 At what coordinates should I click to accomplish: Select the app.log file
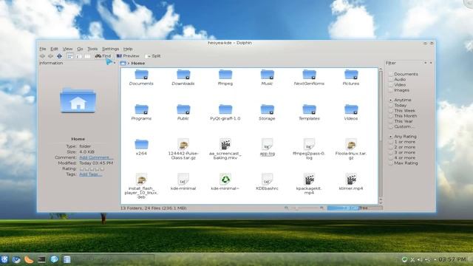point(267,148)
